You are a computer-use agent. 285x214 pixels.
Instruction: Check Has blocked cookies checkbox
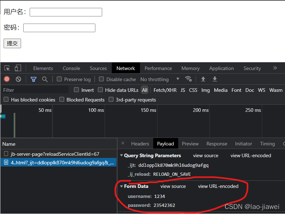pyautogui.click(x=6, y=99)
